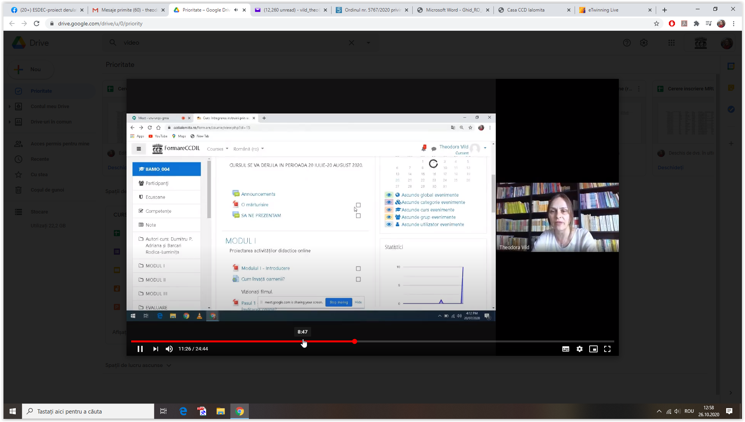
Task: Open Cu stea starred items
Action: 50,175
